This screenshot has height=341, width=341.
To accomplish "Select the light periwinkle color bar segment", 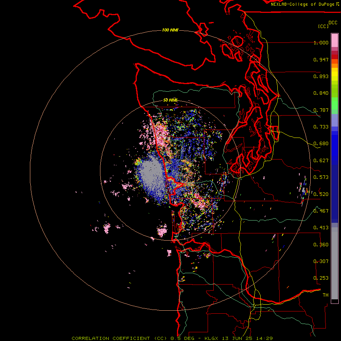I will pyautogui.click(x=335, y=120).
